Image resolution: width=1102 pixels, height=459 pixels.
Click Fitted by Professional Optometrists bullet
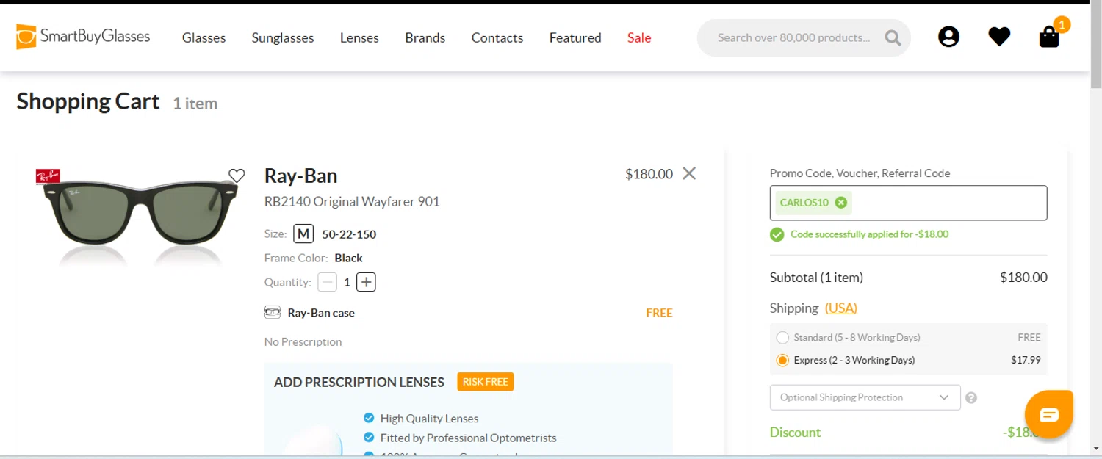tap(468, 438)
